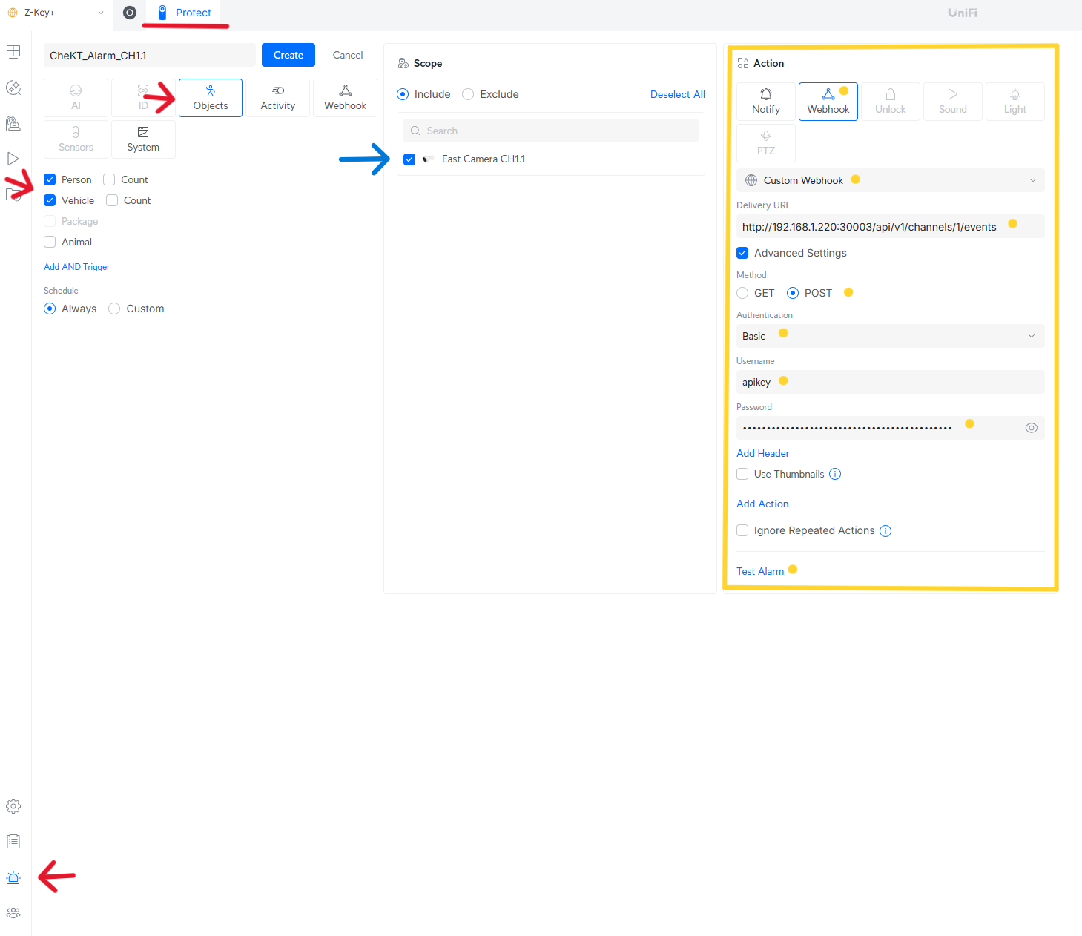Select the Objects trigger tab
Image resolution: width=1082 pixels, height=936 pixels.
click(x=211, y=98)
